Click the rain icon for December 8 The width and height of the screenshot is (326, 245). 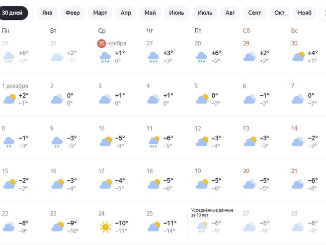(9, 142)
